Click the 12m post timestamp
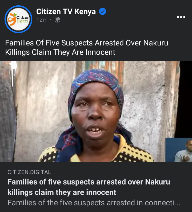The height and width of the screenshot is (212, 192). coord(42,20)
